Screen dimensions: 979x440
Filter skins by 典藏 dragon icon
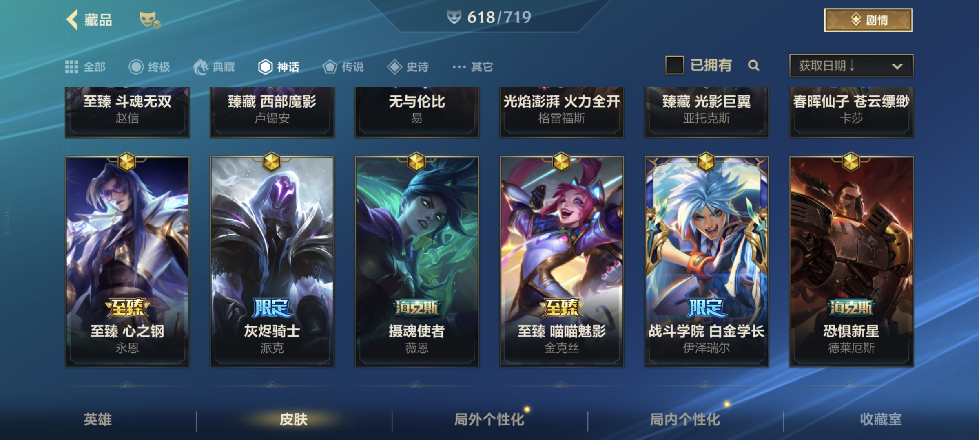214,67
